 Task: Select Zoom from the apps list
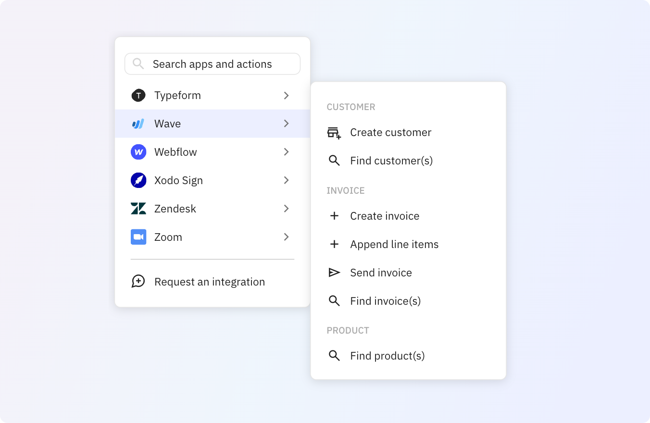coord(212,237)
